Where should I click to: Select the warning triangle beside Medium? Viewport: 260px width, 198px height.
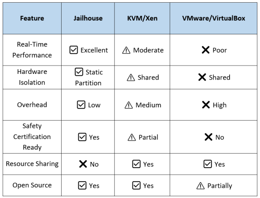[x=128, y=105]
